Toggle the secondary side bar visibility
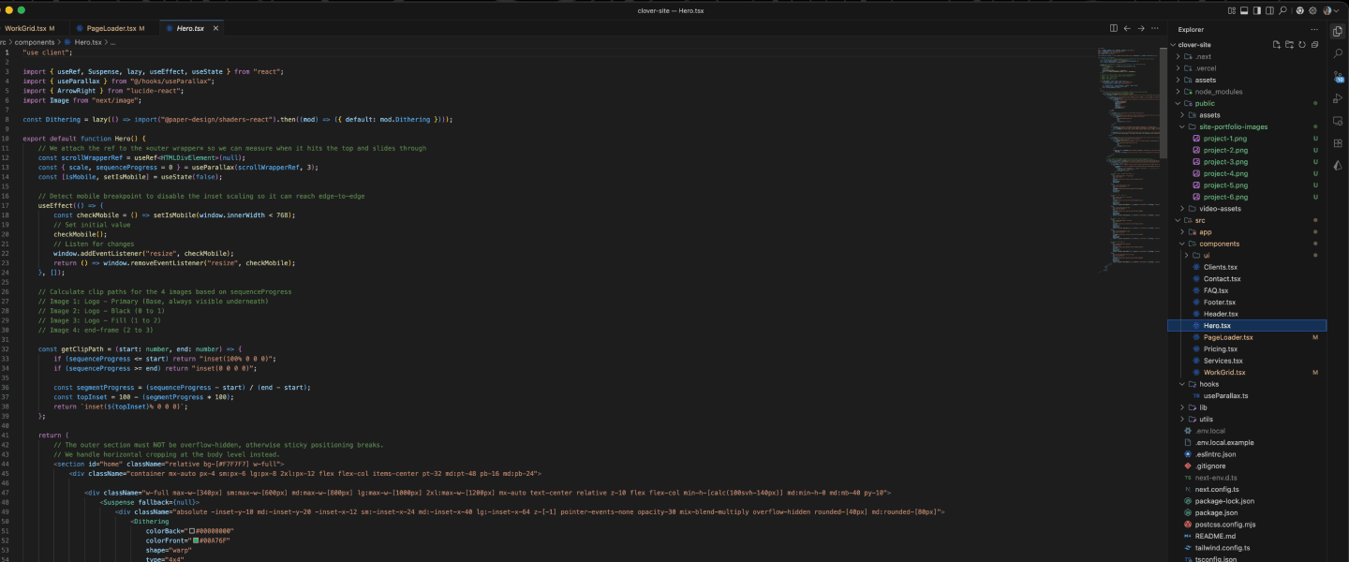This screenshot has height=562, width=1349. (1271, 10)
